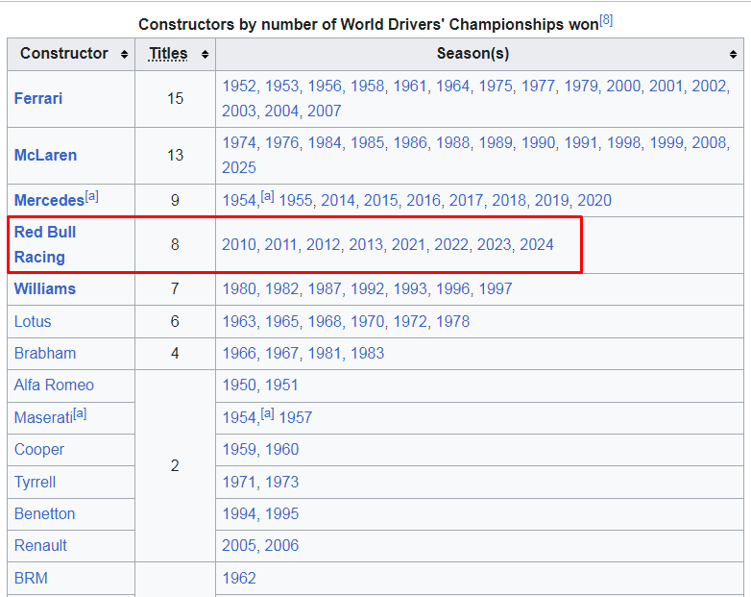Viewport: 751px width, 597px height.
Task: Click the BRM 1962 season link
Action: (239, 578)
